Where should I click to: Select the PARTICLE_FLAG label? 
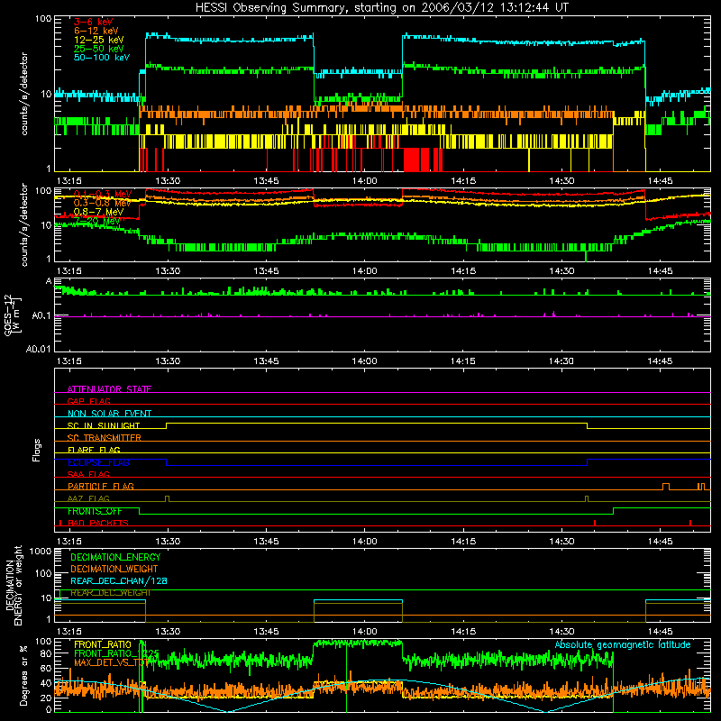point(101,486)
